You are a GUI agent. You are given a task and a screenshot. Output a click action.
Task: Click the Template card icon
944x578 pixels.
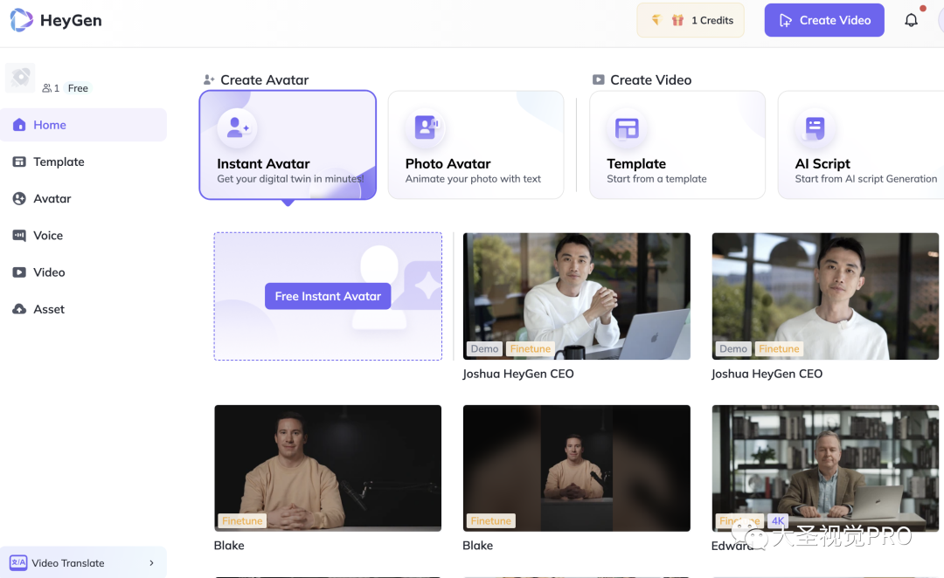(627, 128)
